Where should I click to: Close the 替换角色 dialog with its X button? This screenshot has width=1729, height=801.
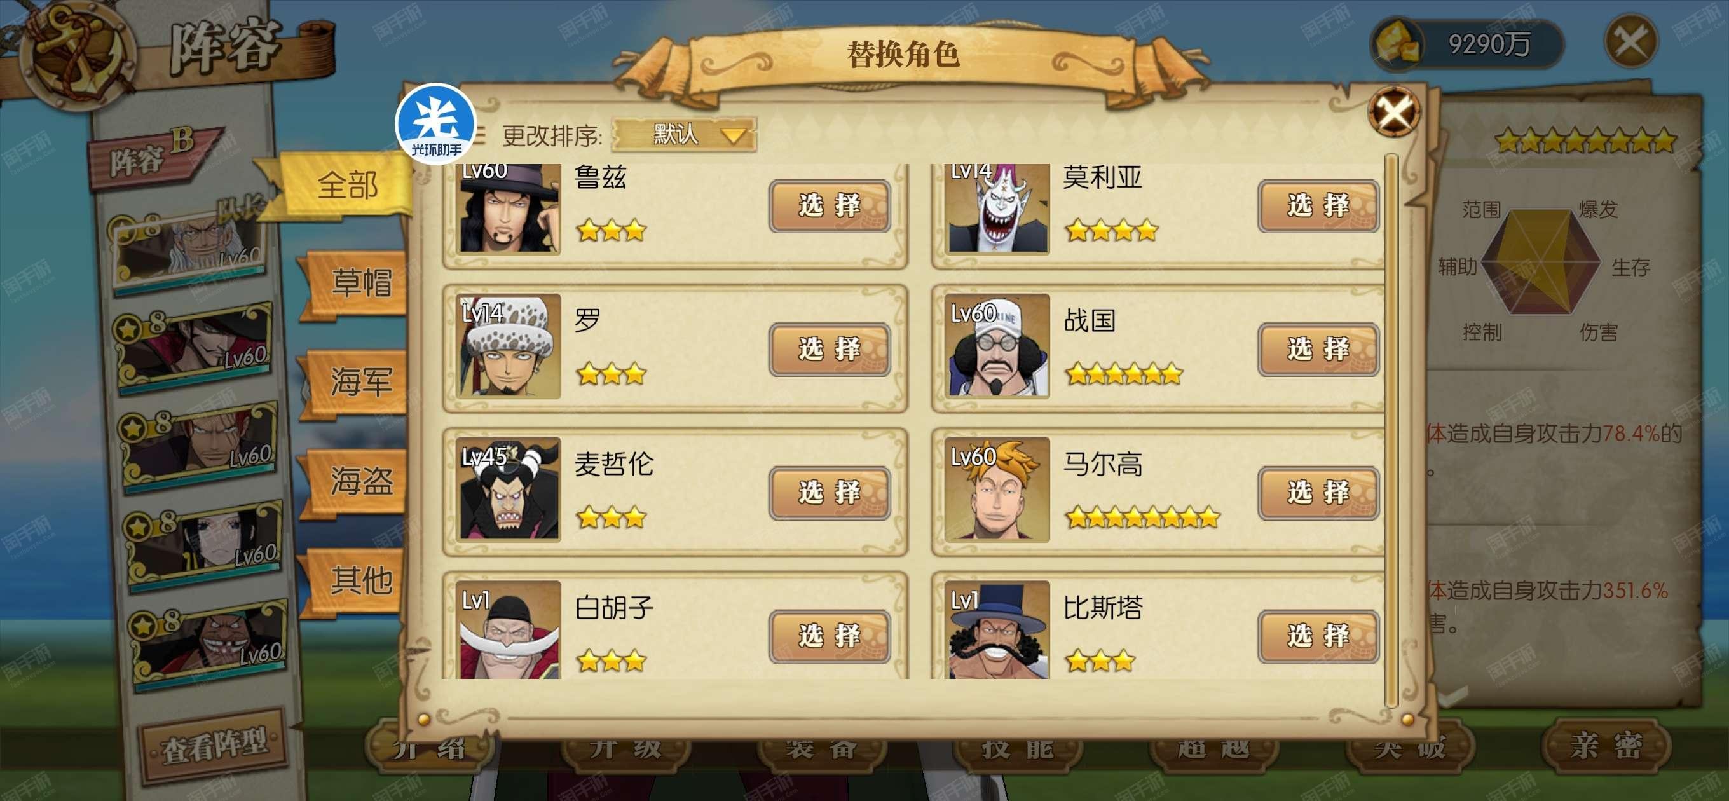pos(1393,111)
